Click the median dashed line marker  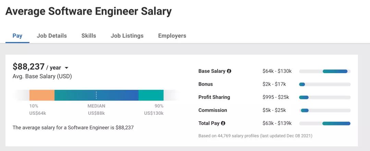pyautogui.click(x=96, y=95)
